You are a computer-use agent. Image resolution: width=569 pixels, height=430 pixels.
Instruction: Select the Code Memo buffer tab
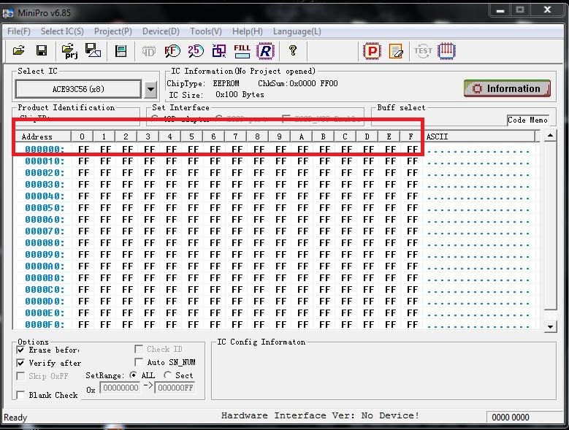[x=527, y=120]
